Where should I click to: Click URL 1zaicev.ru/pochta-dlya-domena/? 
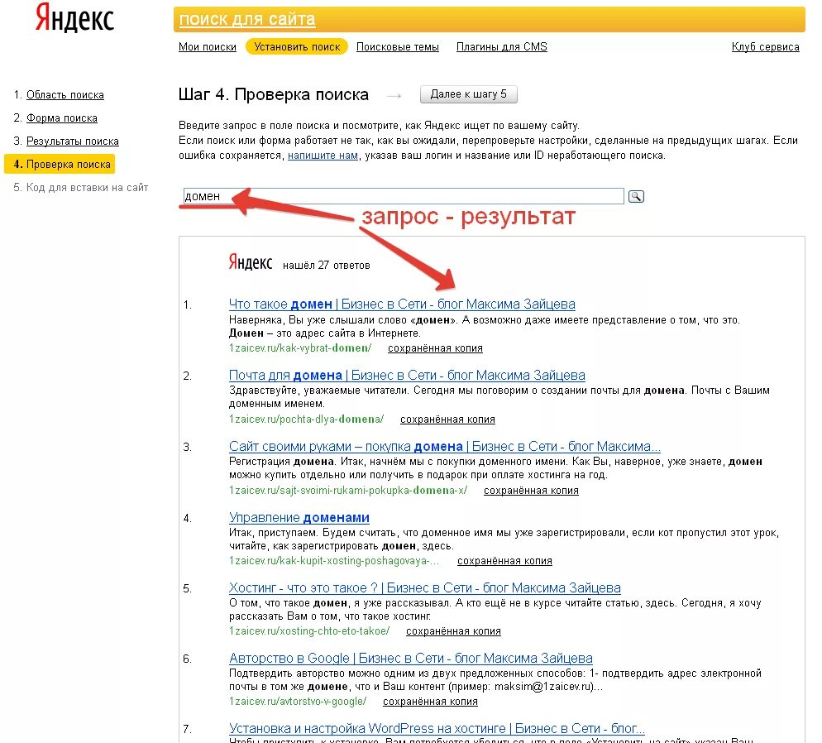306,419
